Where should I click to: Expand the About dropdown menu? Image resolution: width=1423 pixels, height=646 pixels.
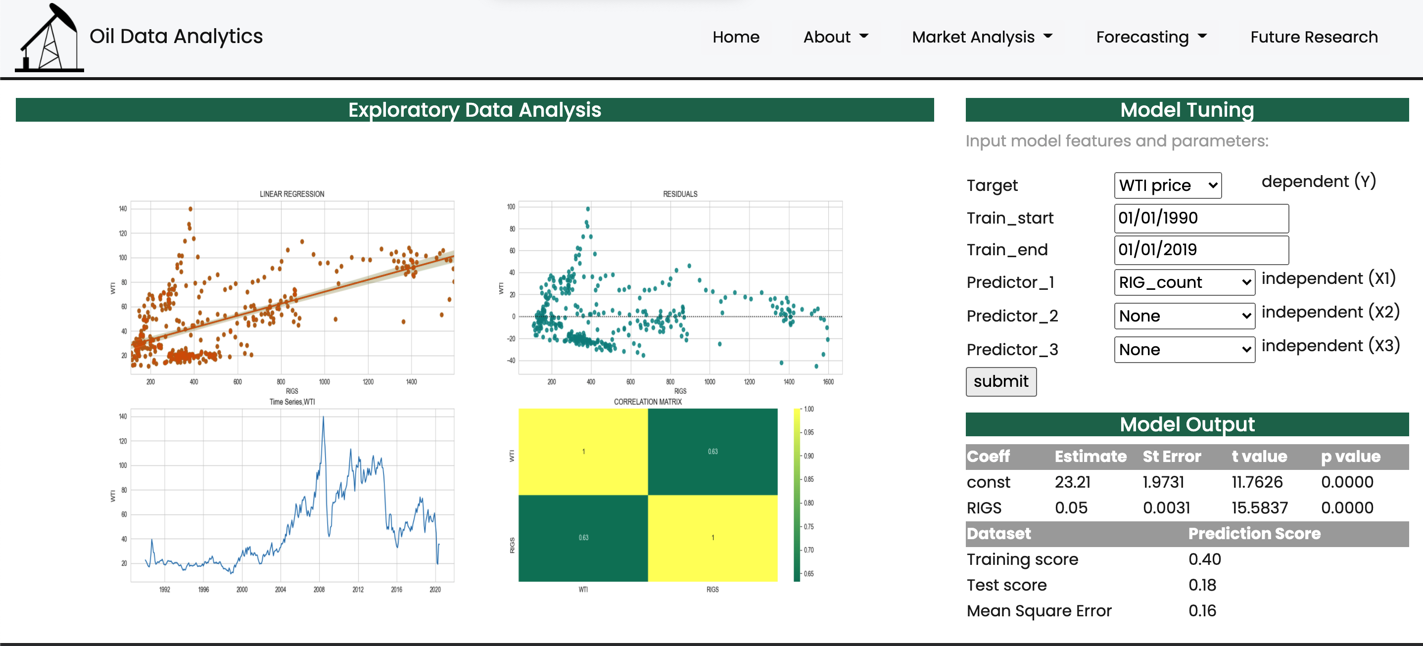click(x=835, y=37)
